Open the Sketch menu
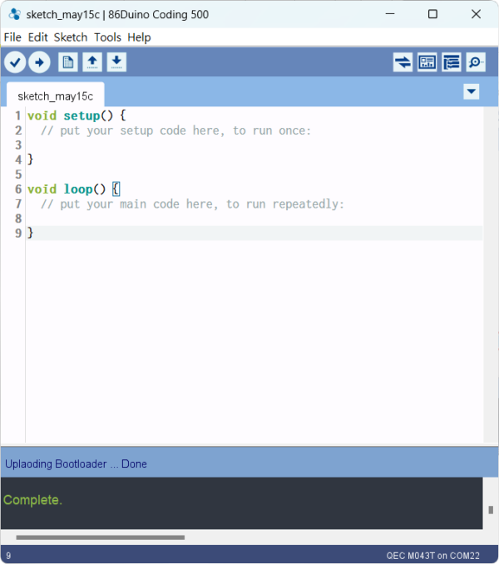 point(71,37)
